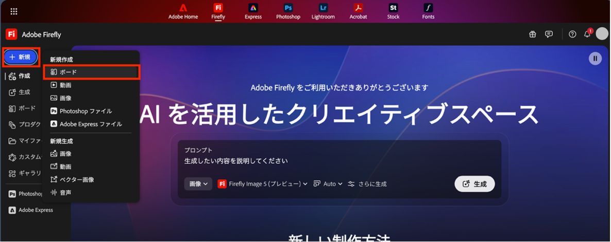This screenshot has height=242, width=611.
Task: Open Adobe Express link in the sidebar
Action: [31, 210]
